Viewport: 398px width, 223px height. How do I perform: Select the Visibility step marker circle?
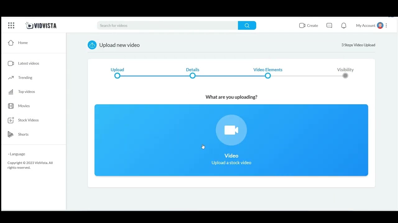pyautogui.click(x=345, y=76)
